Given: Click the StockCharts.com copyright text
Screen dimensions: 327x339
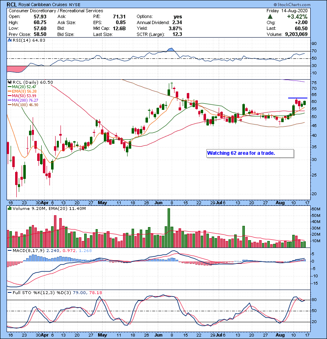Looking at the screenshot, I should tap(292, 4).
